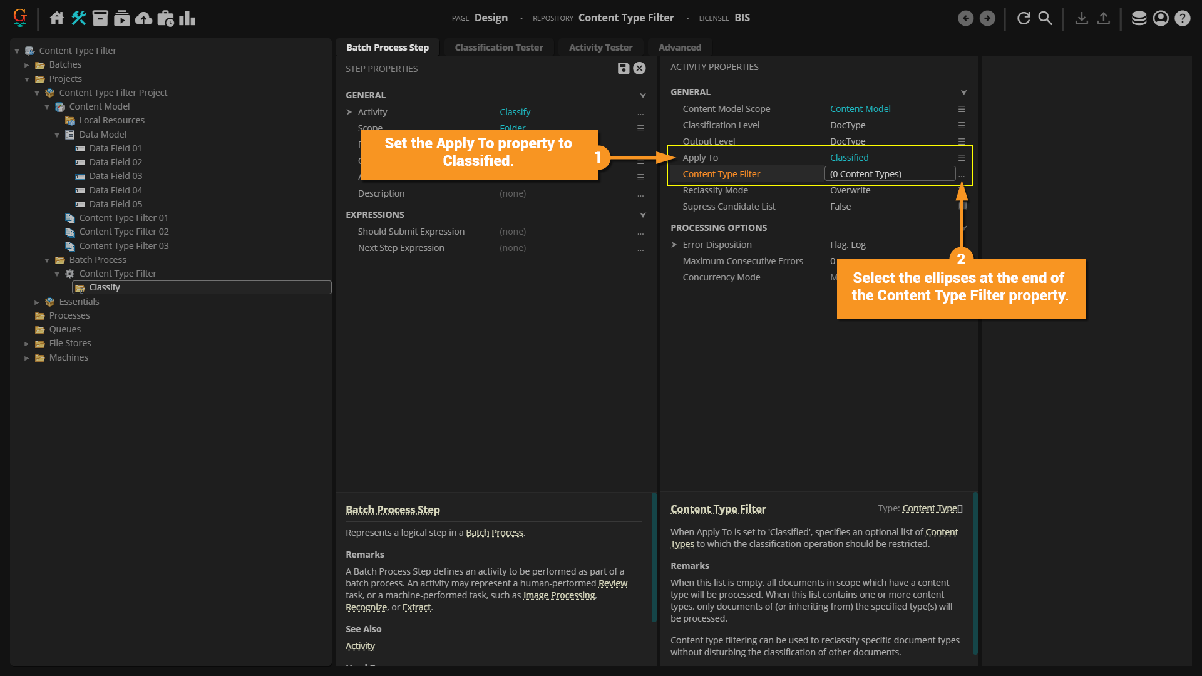Click the download icon in header
This screenshot has width=1202, height=676.
[1082, 18]
